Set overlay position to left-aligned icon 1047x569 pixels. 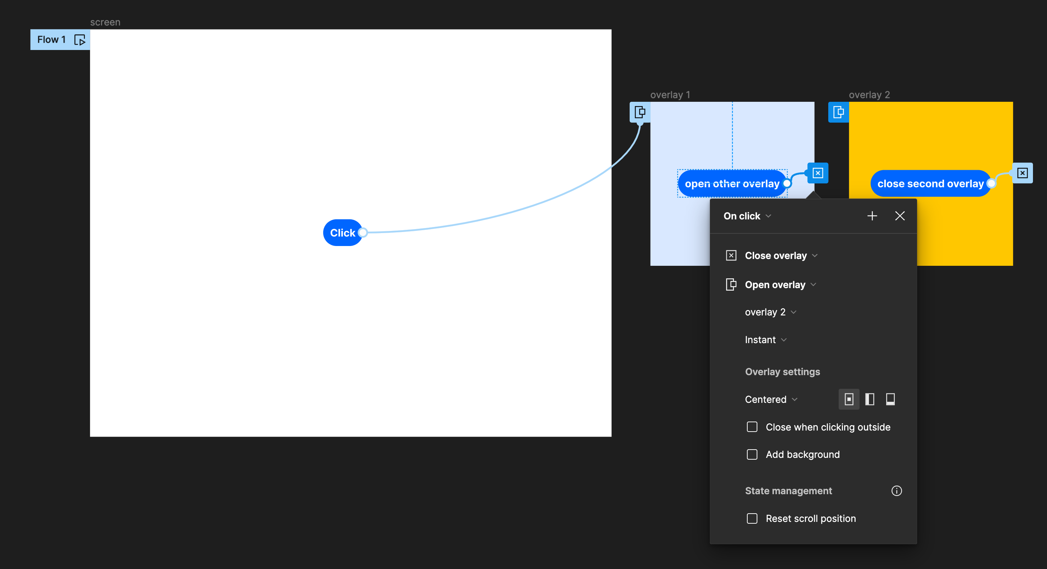pos(870,399)
